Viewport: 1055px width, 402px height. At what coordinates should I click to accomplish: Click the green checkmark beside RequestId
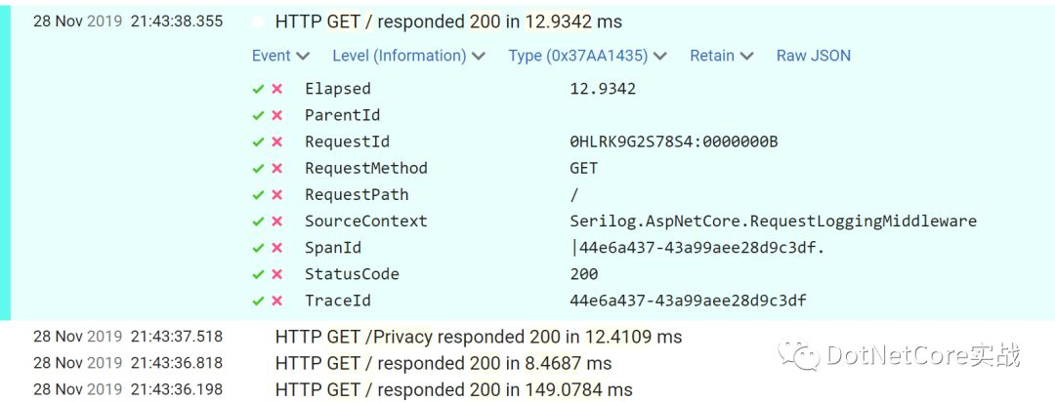258,142
